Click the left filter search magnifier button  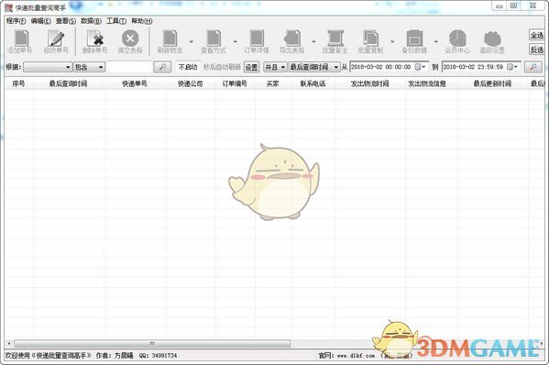pyautogui.click(x=162, y=67)
